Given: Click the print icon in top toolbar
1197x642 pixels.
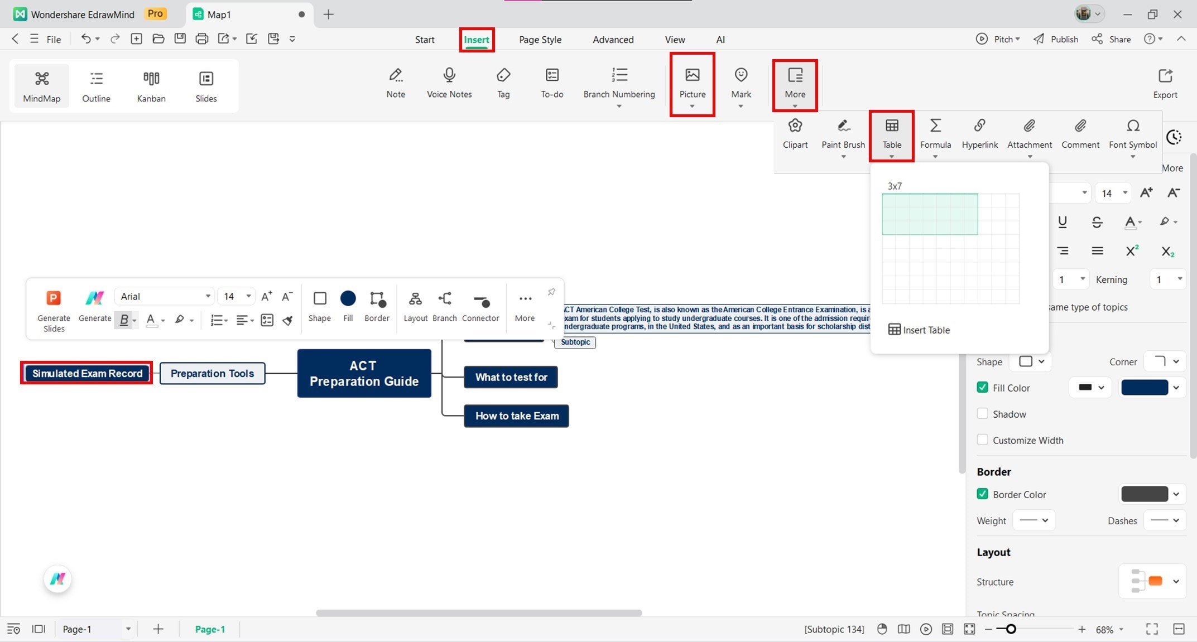Looking at the screenshot, I should [201, 38].
